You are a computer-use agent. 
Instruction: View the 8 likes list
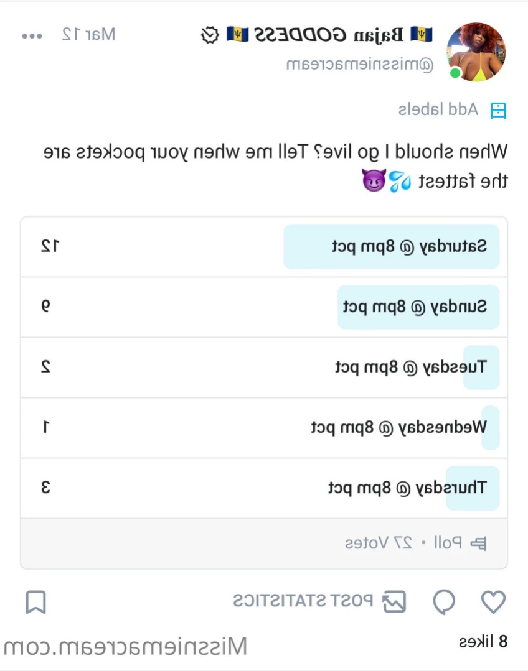click(483, 641)
